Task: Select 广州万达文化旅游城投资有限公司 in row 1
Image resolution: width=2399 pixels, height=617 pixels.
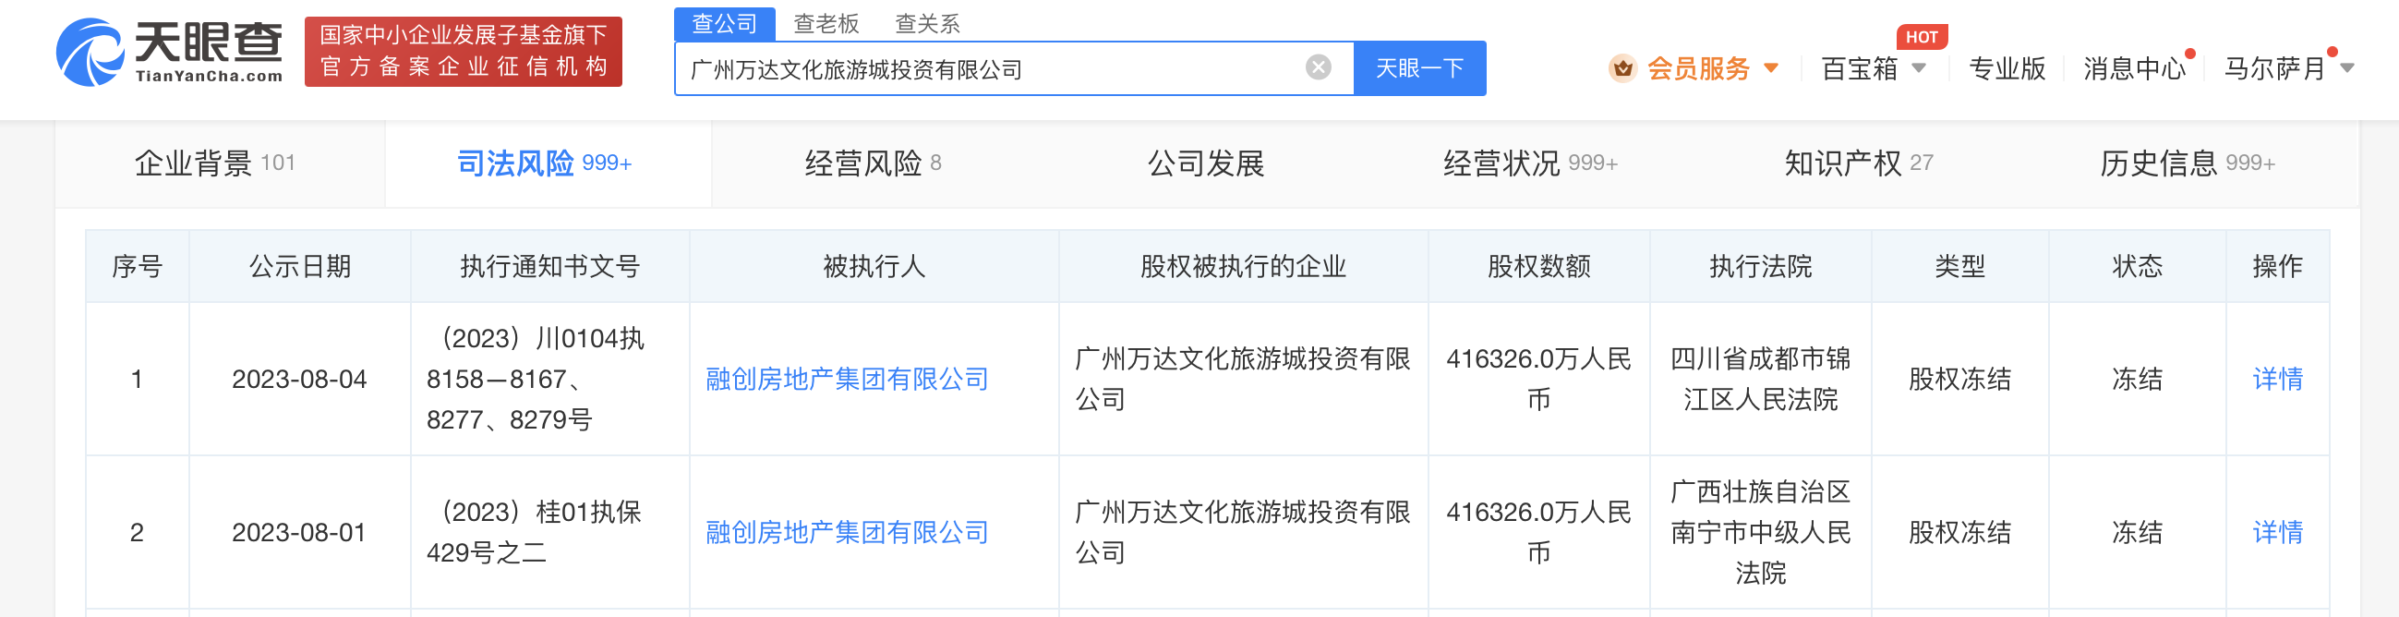Action: (1242, 380)
